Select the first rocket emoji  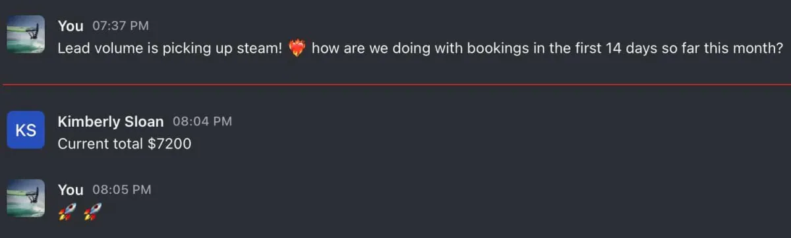point(67,212)
